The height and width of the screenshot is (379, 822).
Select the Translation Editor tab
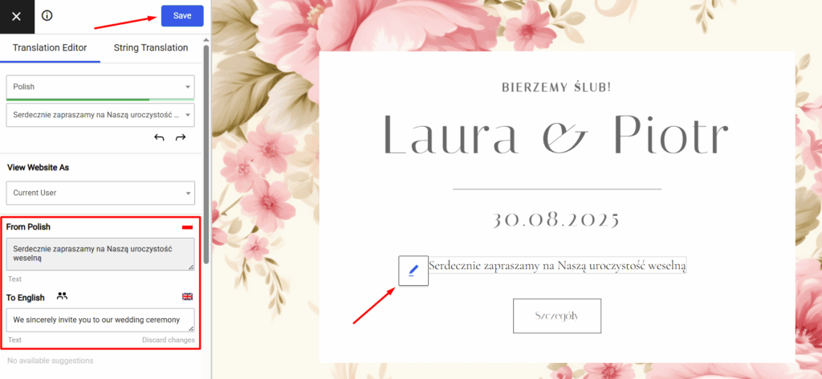(50, 47)
